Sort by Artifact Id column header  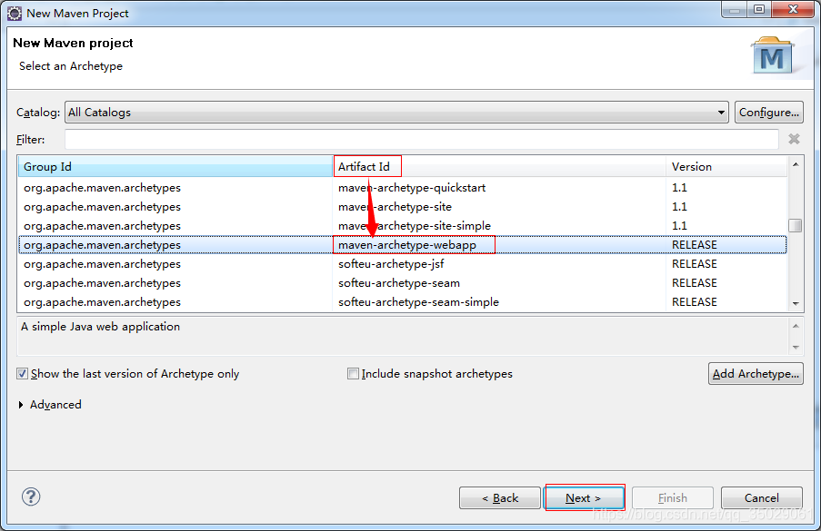[x=499, y=167]
